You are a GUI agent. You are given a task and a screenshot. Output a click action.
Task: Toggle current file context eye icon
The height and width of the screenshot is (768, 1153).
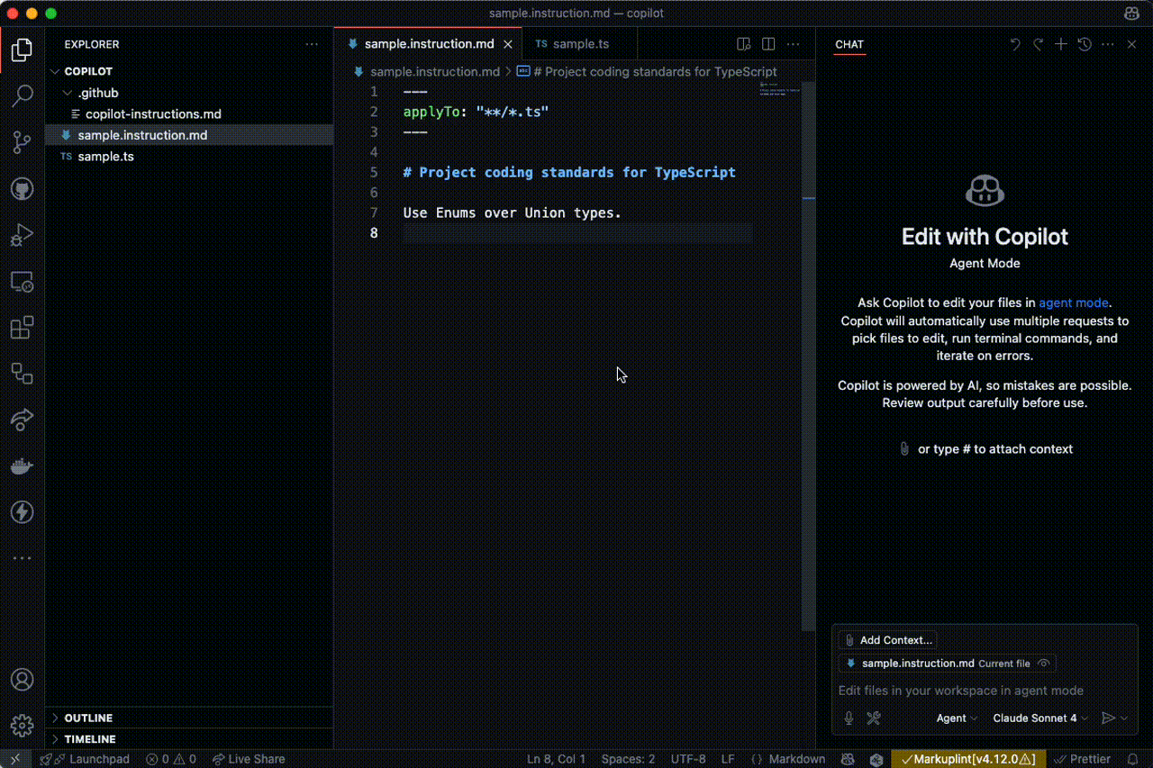[1044, 664]
